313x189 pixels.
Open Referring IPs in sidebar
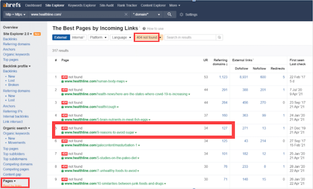[x=13, y=111]
